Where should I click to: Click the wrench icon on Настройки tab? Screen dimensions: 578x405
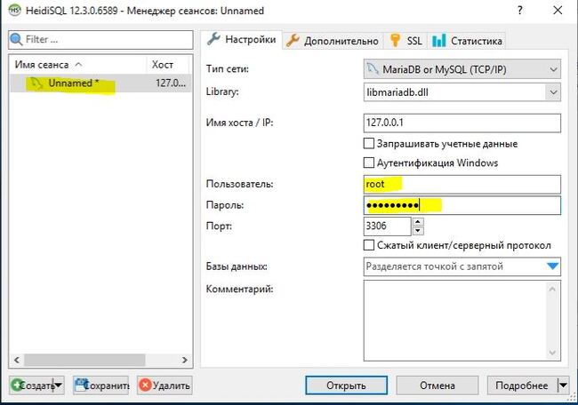pos(213,39)
